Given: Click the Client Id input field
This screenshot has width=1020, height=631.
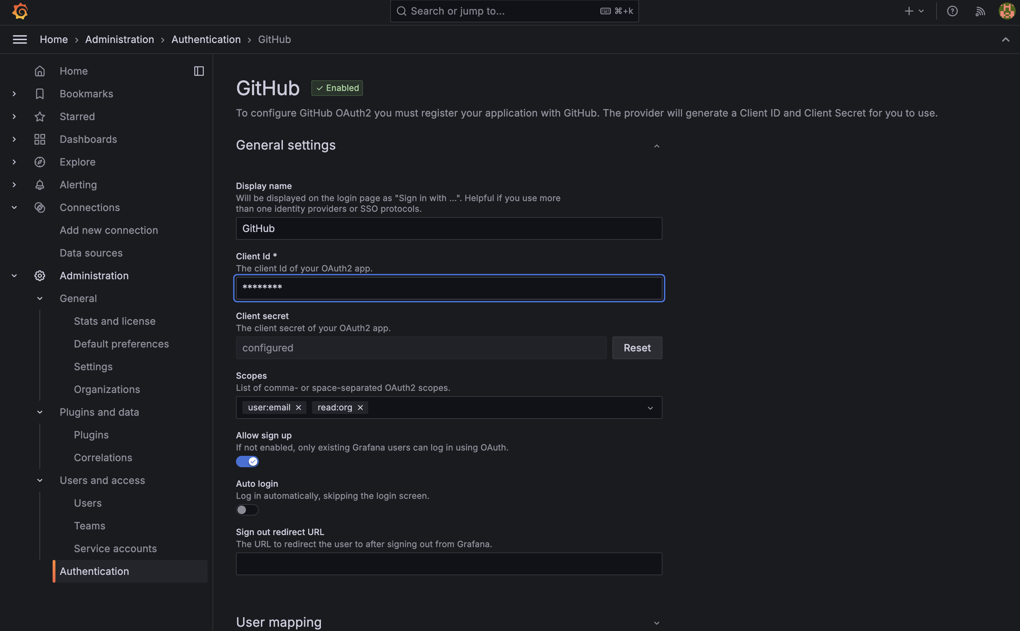Looking at the screenshot, I should coord(449,288).
